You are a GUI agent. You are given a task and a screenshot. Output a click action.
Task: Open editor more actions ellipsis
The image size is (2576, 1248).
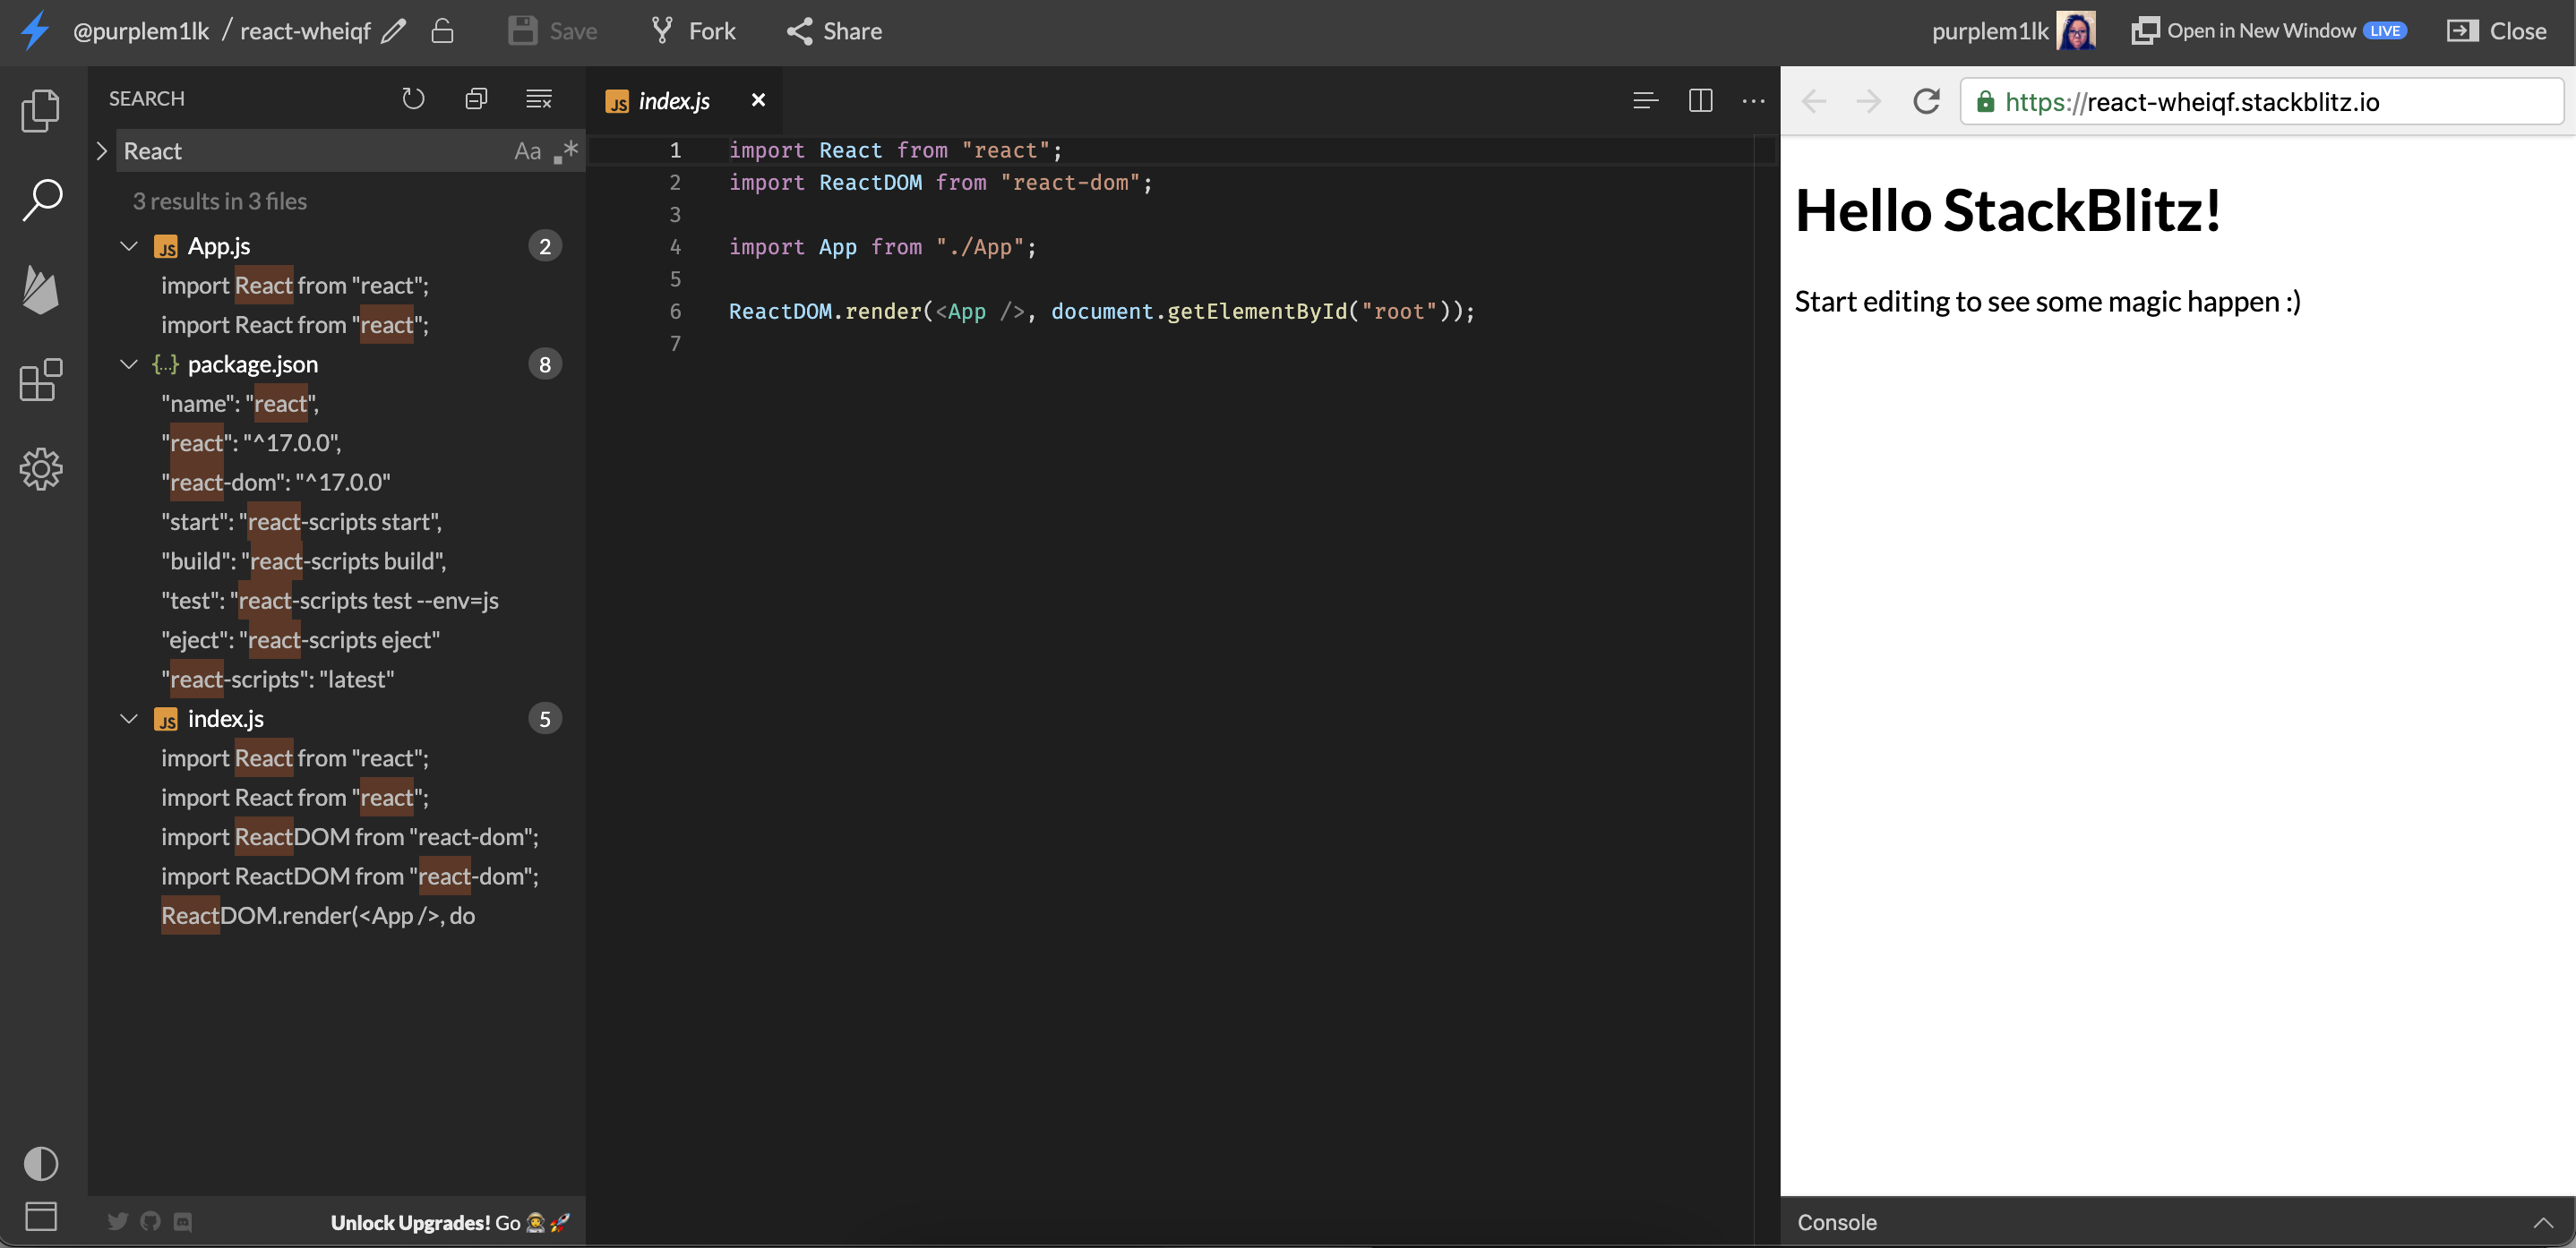[1753, 101]
